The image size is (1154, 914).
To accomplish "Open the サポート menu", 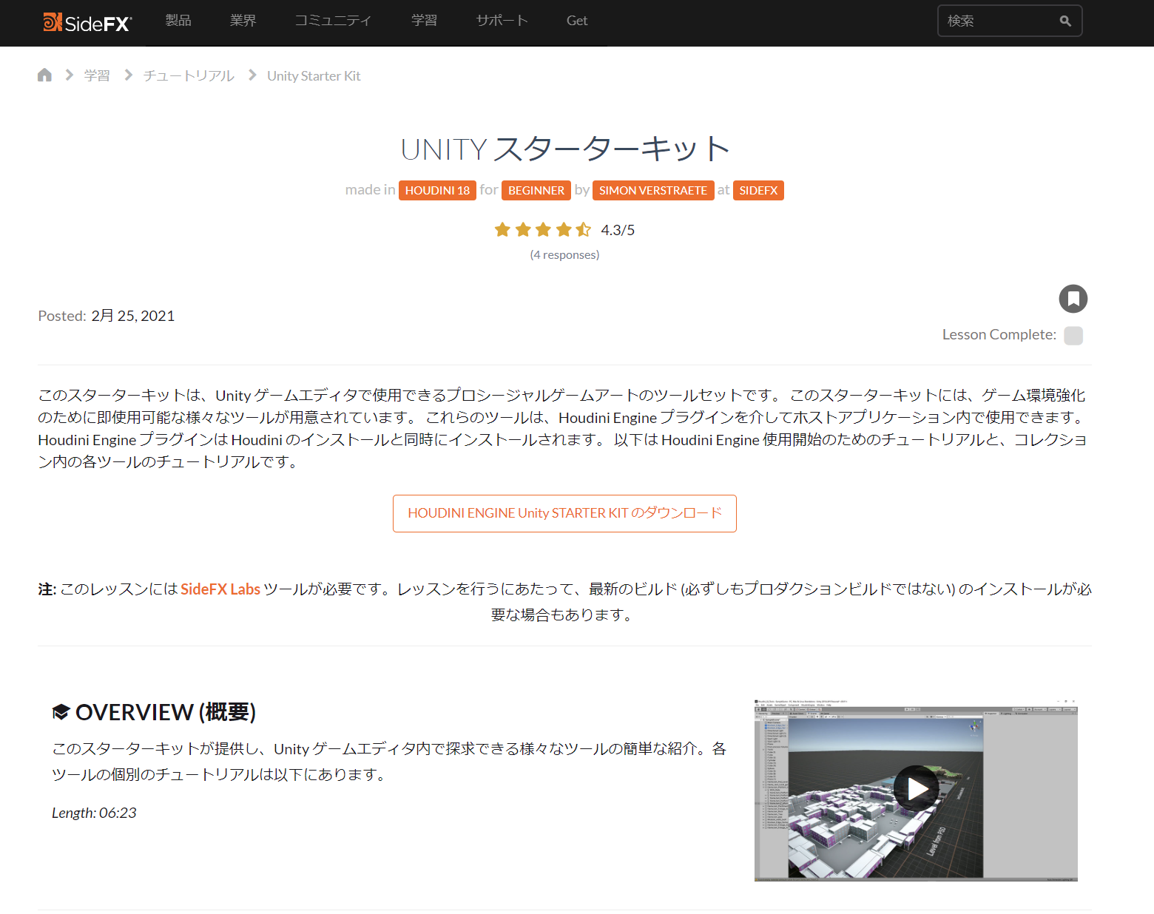I will pos(502,21).
